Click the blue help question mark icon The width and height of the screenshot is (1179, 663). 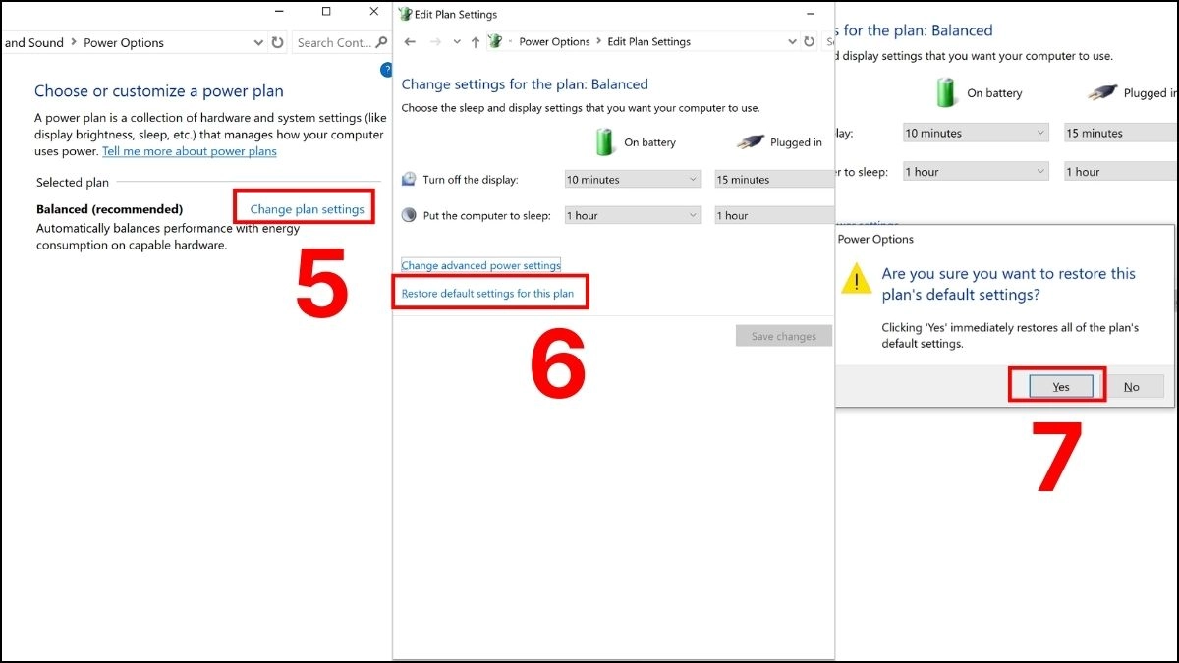386,70
